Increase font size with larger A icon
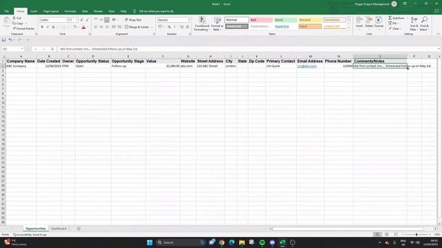Viewport: 442px width, 248px height. pos(81,20)
